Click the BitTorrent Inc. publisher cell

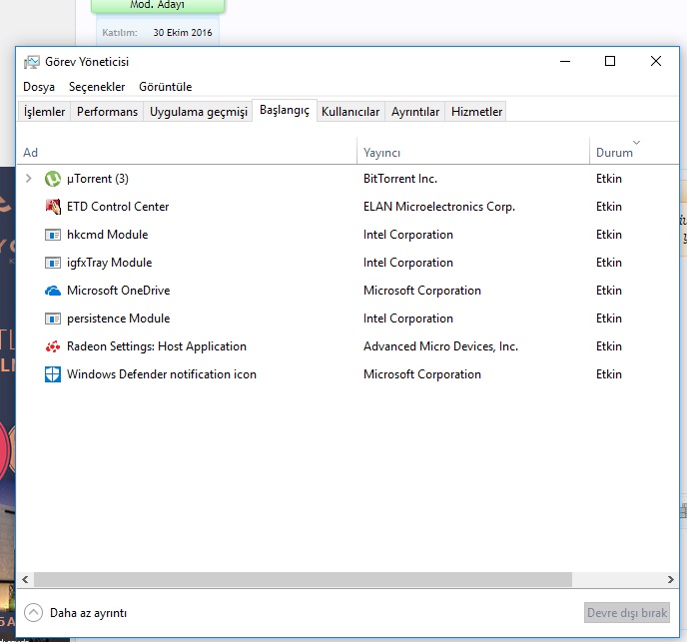400,179
